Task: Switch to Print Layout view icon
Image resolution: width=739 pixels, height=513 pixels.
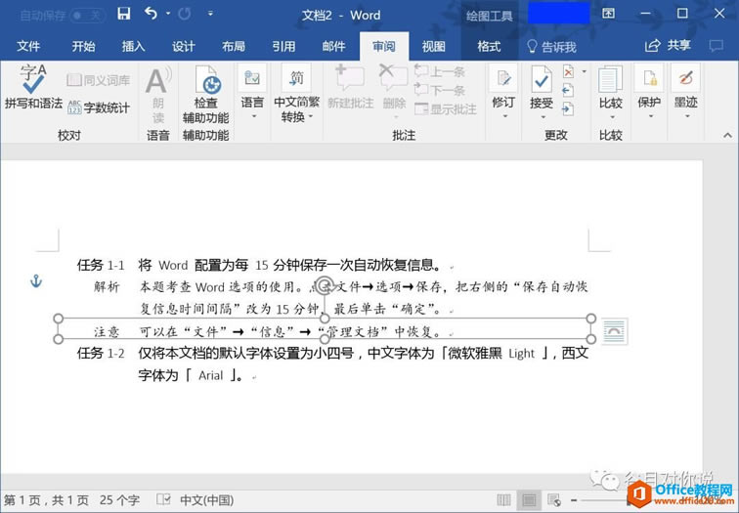Action: (529, 500)
